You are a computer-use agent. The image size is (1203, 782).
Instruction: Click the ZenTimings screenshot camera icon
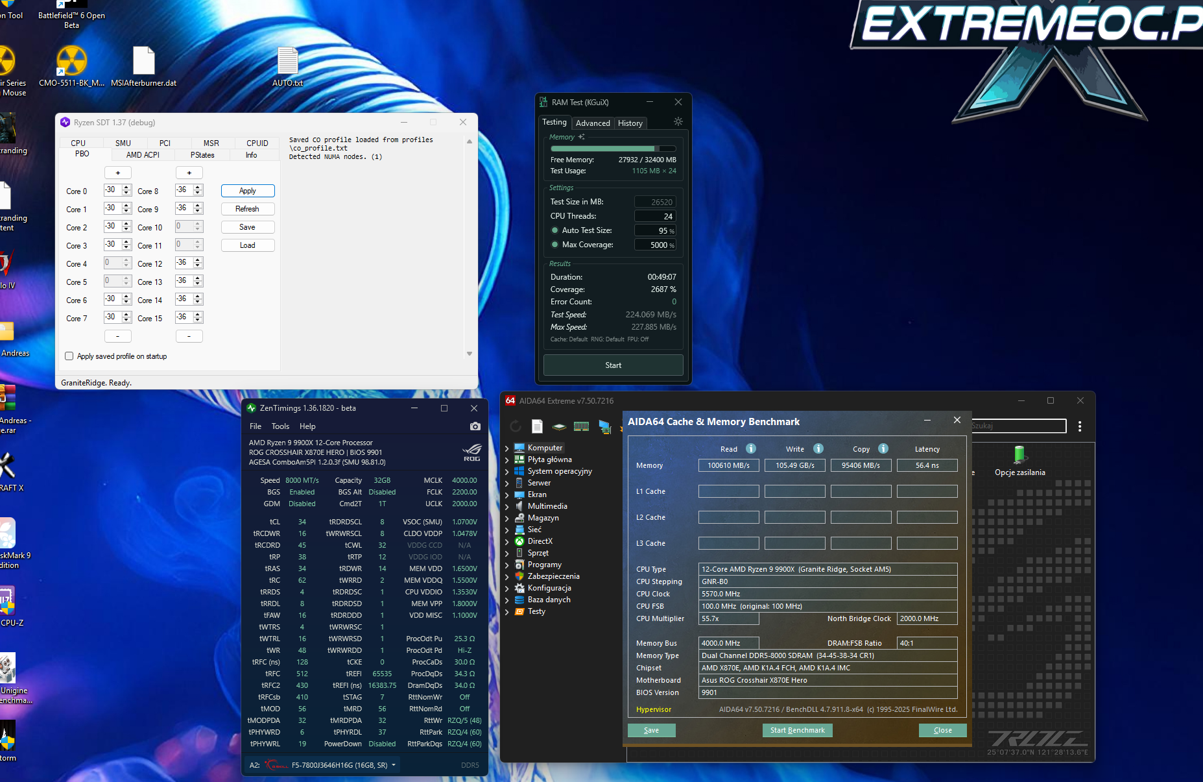475,426
